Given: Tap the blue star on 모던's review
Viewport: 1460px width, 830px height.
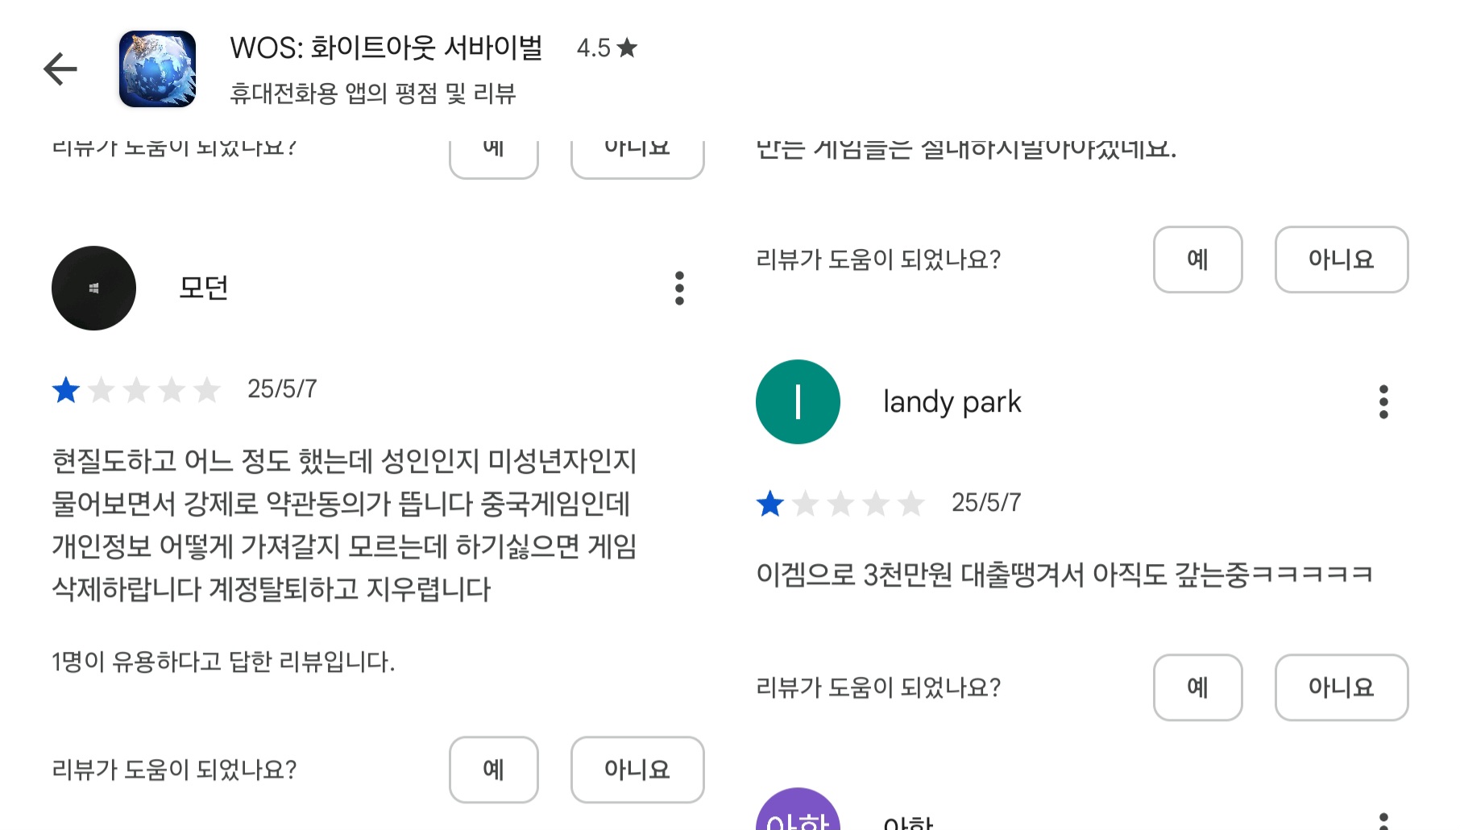Looking at the screenshot, I should coord(66,390).
